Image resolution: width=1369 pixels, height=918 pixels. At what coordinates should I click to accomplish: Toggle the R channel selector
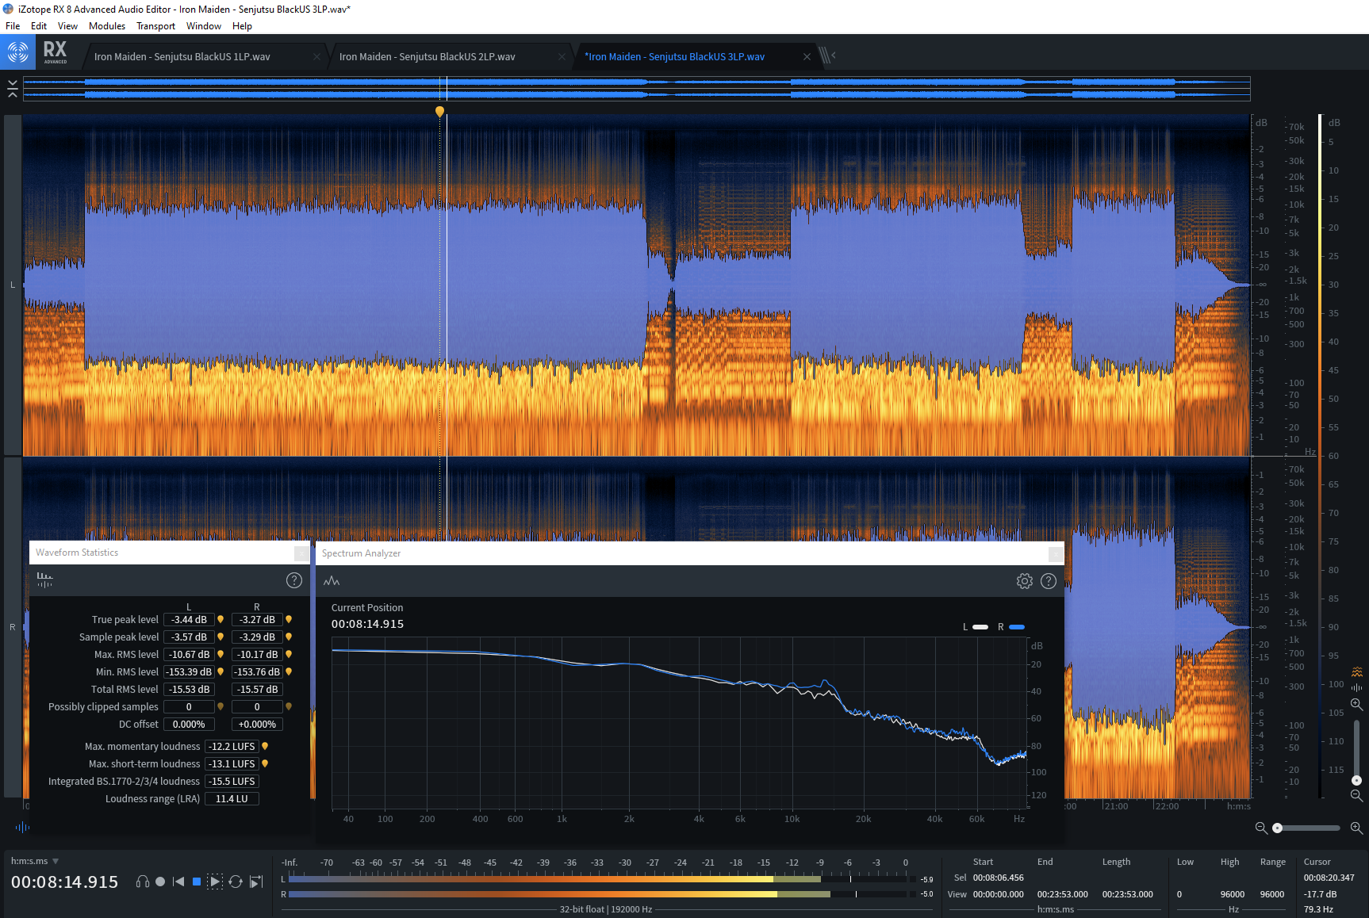[x=12, y=627]
